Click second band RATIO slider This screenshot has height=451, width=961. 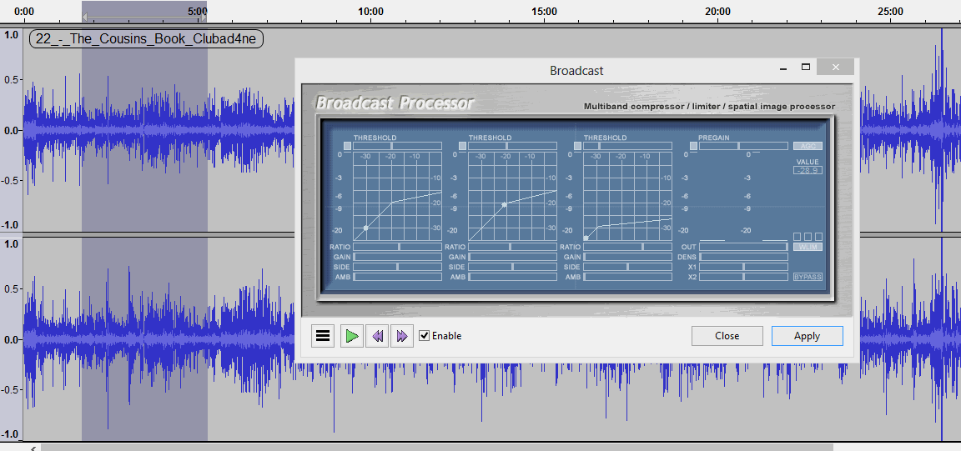(513, 246)
